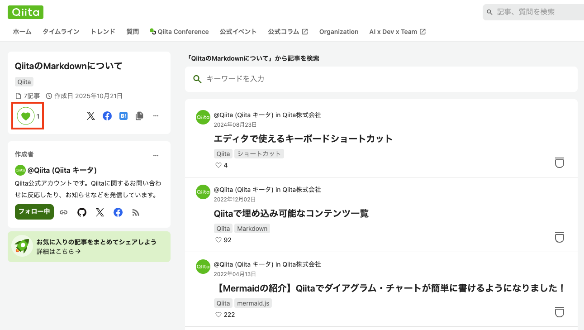Toggle the フォロー中 follow button
Viewport: 584px width, 330px height.
tap(34, 212)
